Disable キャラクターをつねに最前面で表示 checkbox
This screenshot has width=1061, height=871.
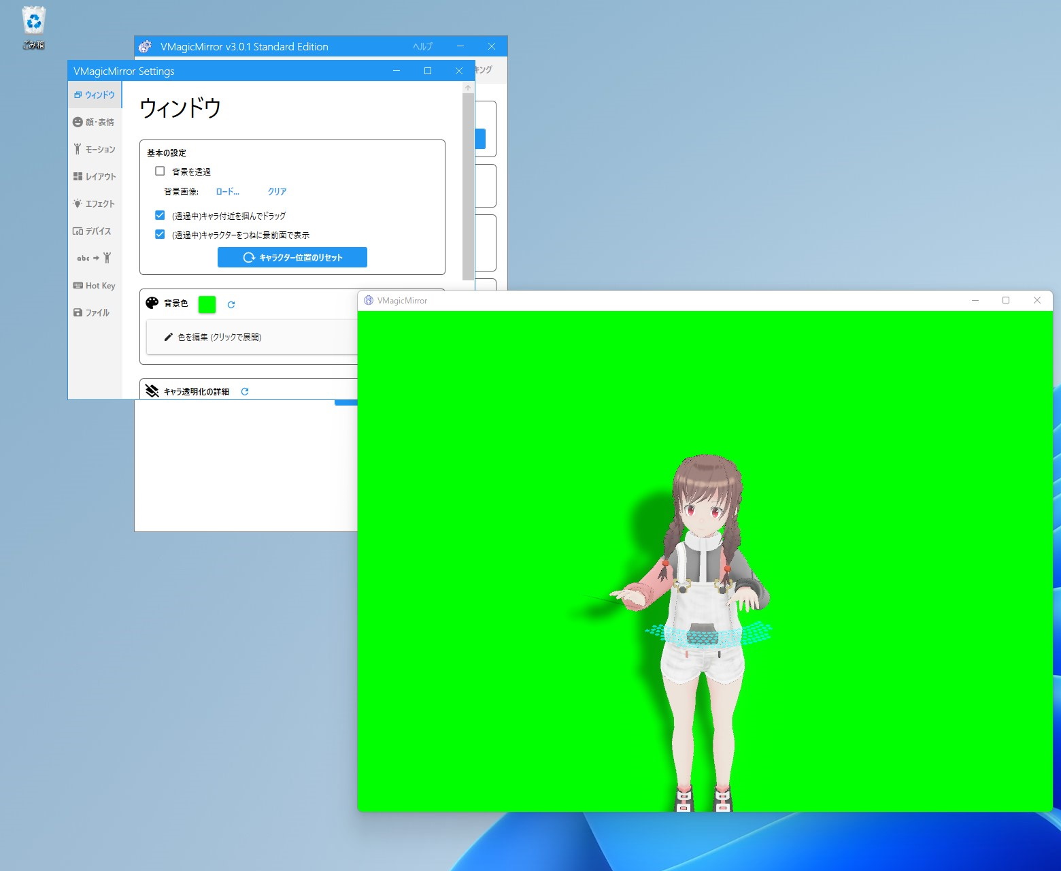(160, 234)
